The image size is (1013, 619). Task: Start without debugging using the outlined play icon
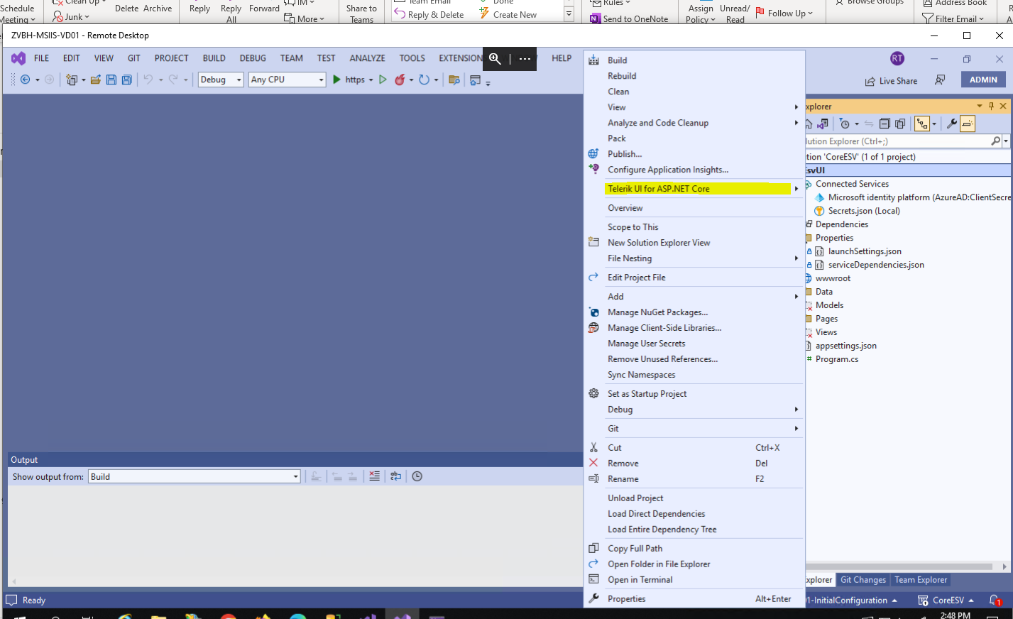tap(383, 80)
